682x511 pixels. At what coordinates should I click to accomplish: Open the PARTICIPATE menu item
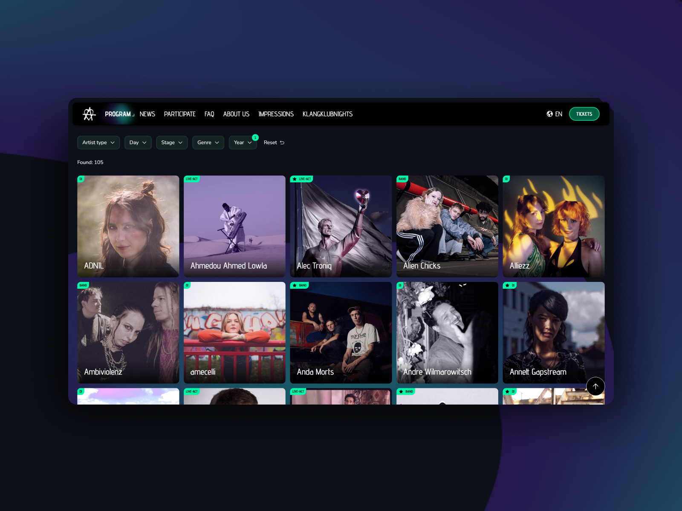(180, 114)
